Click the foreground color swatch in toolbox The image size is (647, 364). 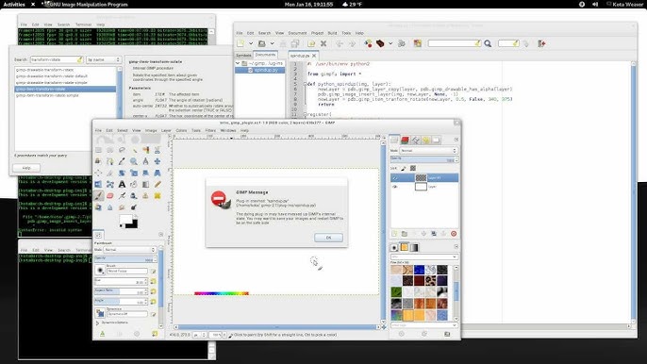pos(125,220)
